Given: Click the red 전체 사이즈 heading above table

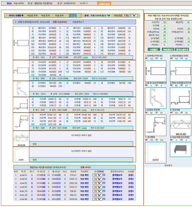Looking at the screenshot, I should (86, 168).
